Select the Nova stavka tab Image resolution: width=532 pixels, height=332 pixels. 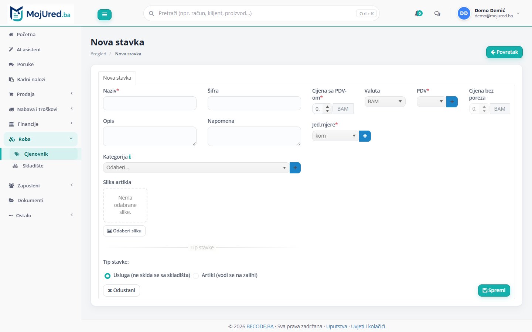(x=117, y=78)
